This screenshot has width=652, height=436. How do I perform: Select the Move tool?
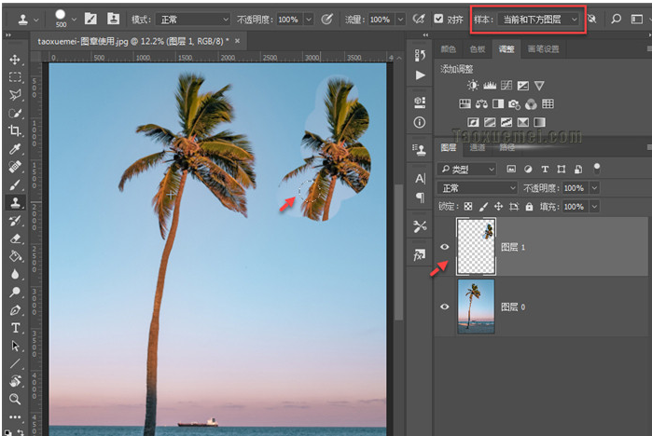click(x=16, y=60)
